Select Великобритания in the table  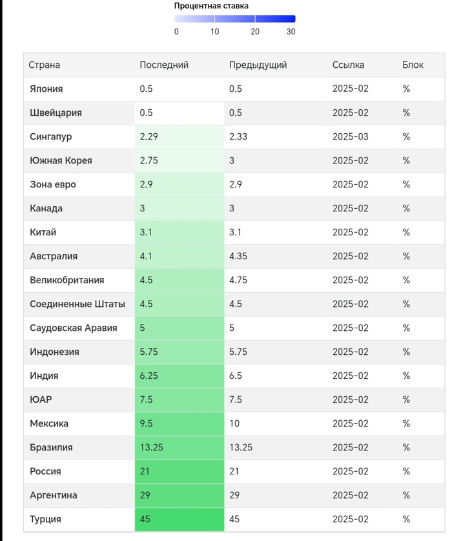tap(67, 280)
